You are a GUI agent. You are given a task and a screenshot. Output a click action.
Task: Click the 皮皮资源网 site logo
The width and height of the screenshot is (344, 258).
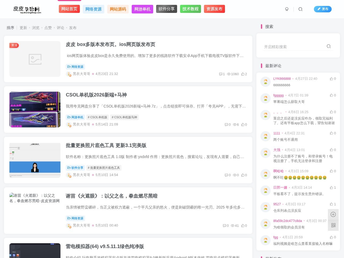click(27, 9)
